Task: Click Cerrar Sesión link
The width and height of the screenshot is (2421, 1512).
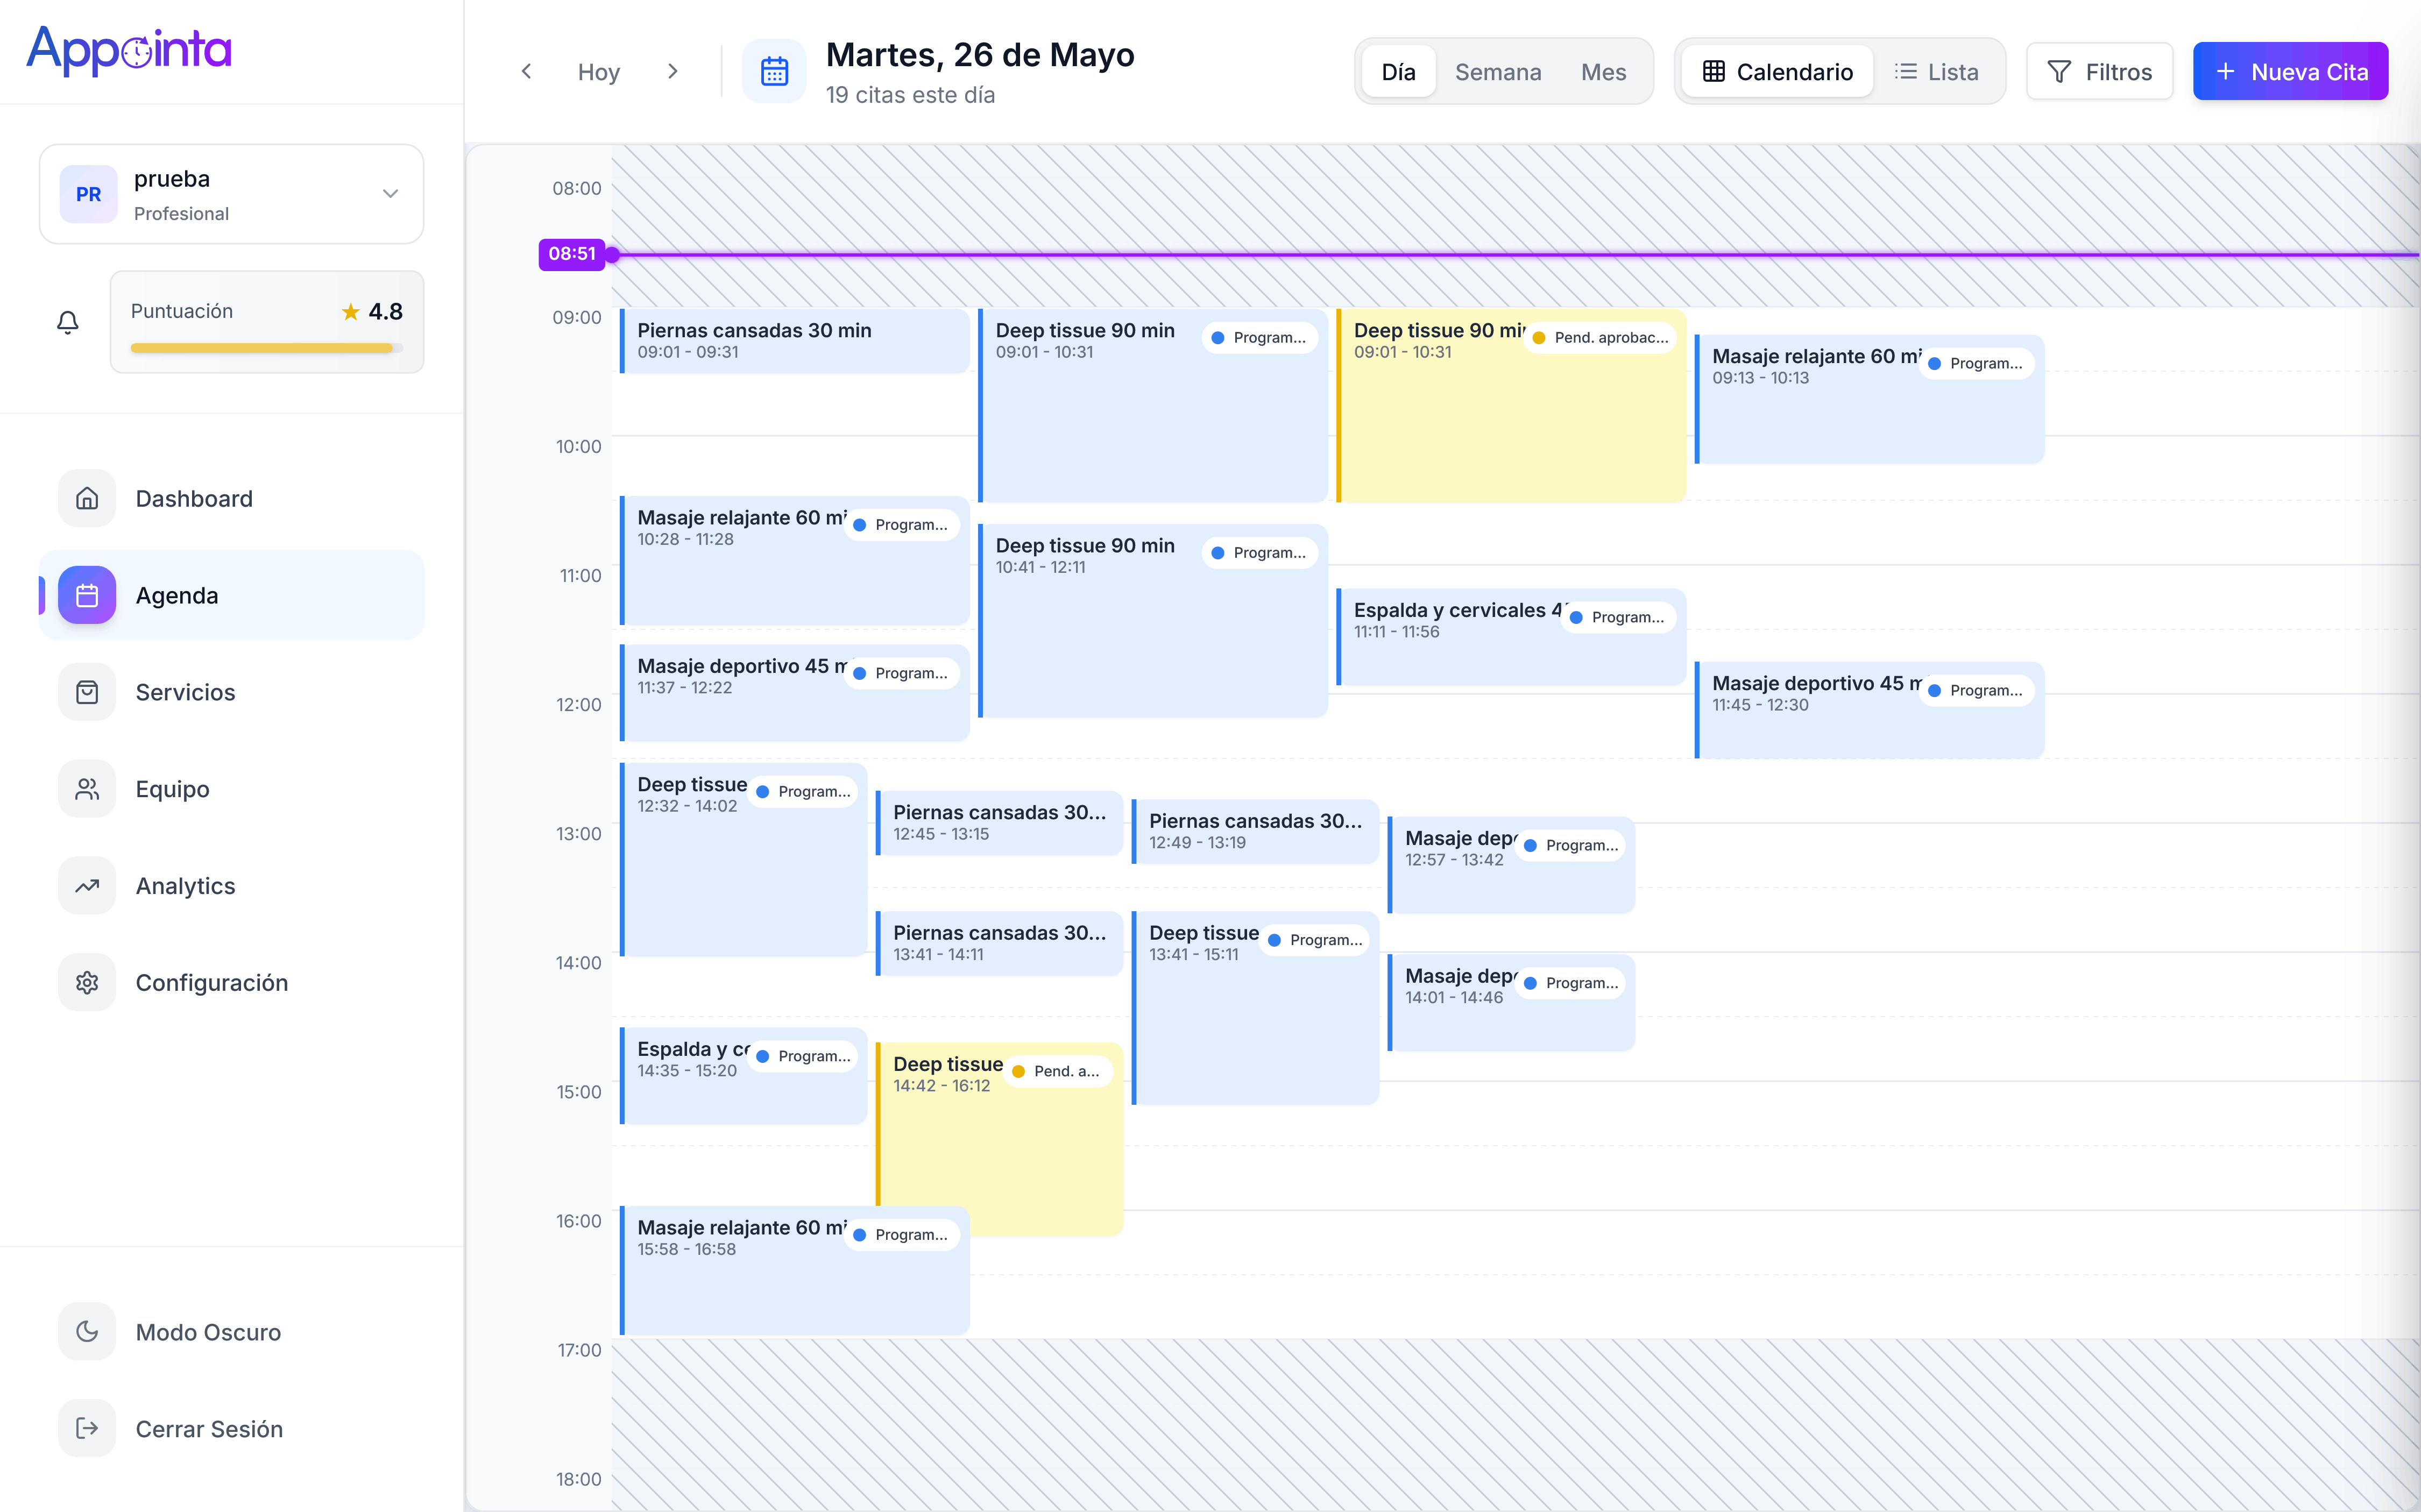Action: (232, 1428)
